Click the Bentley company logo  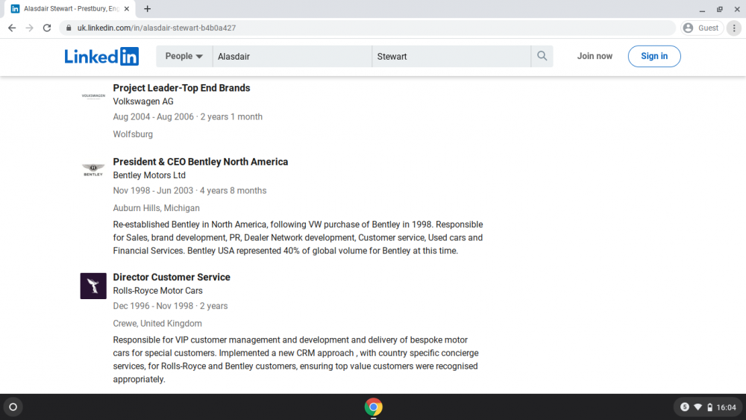click(93, 170)
